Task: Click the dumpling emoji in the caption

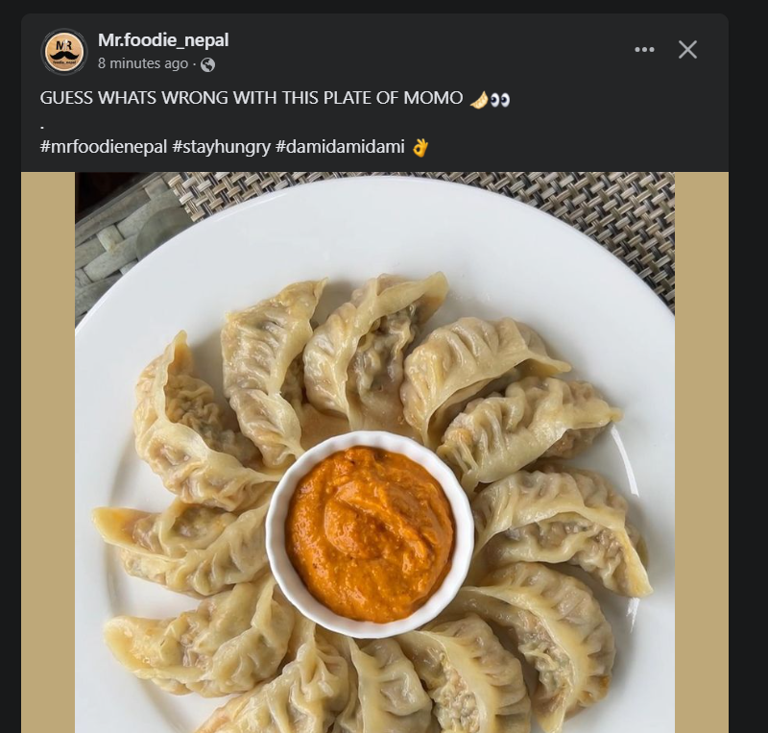Action: click(479, 99)
